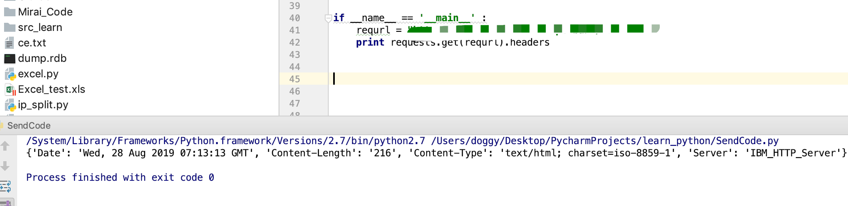This screenshot has height=206, width=848.
Task: Click the src_learn folder icon
Action: click(x=9, y=27)
